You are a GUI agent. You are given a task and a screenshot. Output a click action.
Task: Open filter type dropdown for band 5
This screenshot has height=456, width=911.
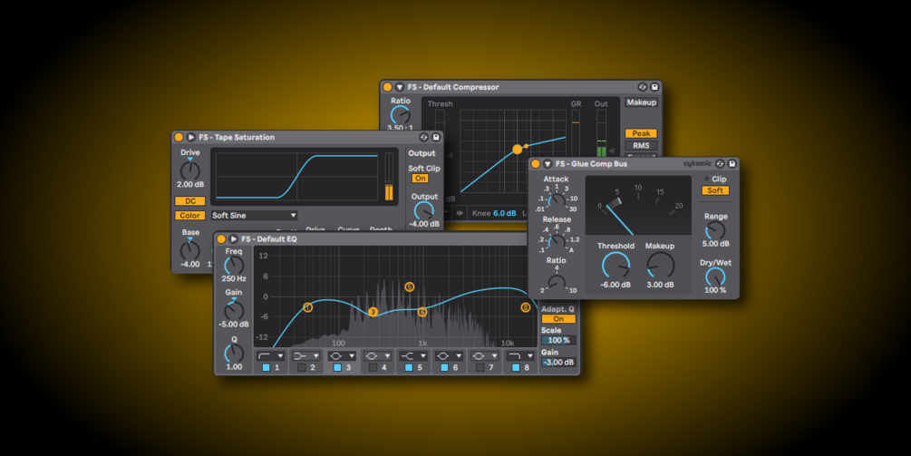(413, 356)
